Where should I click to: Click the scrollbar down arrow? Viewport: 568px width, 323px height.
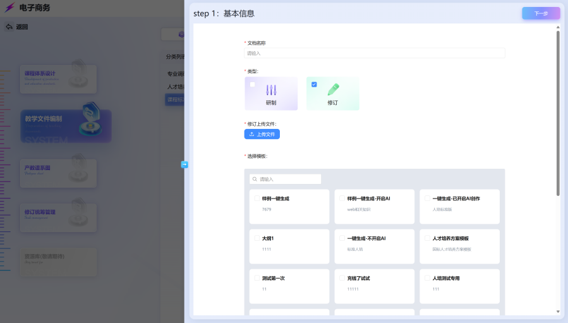558,312
